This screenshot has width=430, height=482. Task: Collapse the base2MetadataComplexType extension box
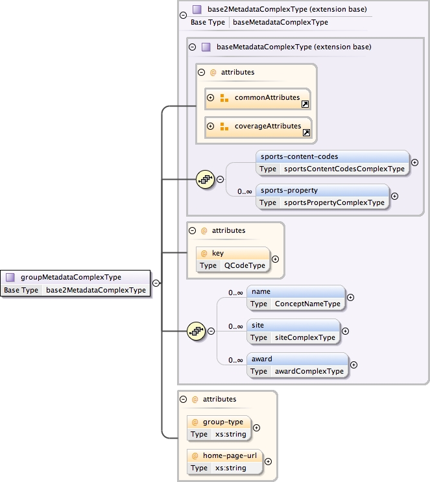(x=183, y=14)
